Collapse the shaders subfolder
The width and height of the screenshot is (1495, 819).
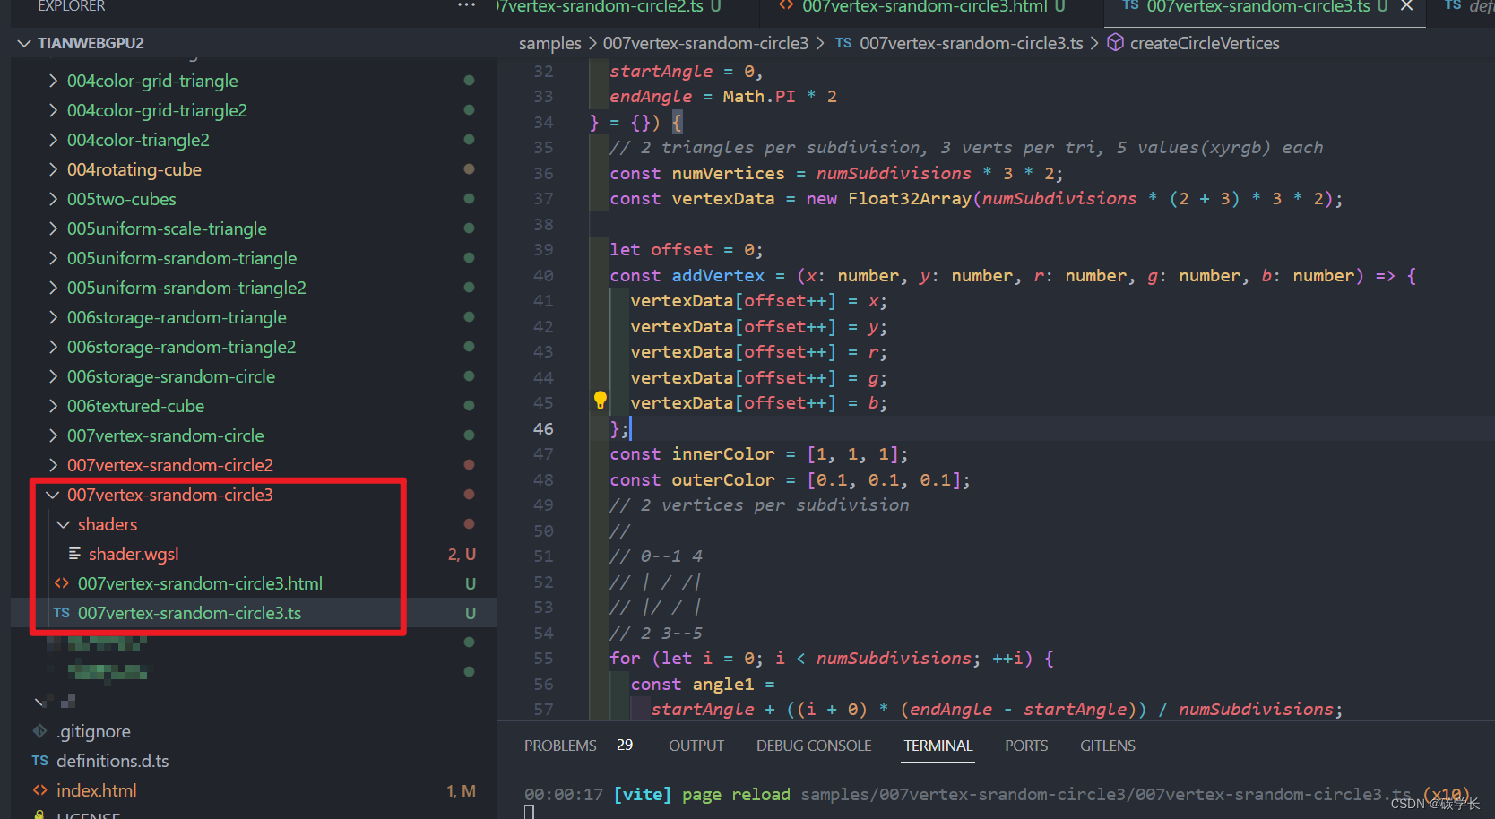point(64,524)
